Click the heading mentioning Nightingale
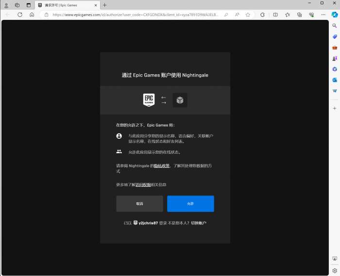The width and height of the screenshot is (340, 276). tap(165, 75)
